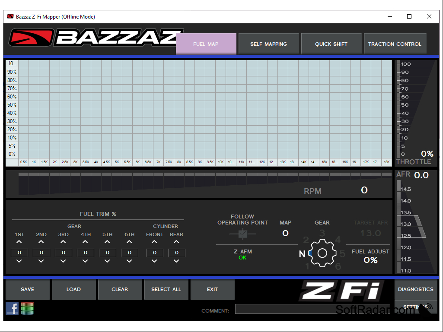Select the 4.5K RPM column header
The image size is (443, 332).
click(107, 162)
